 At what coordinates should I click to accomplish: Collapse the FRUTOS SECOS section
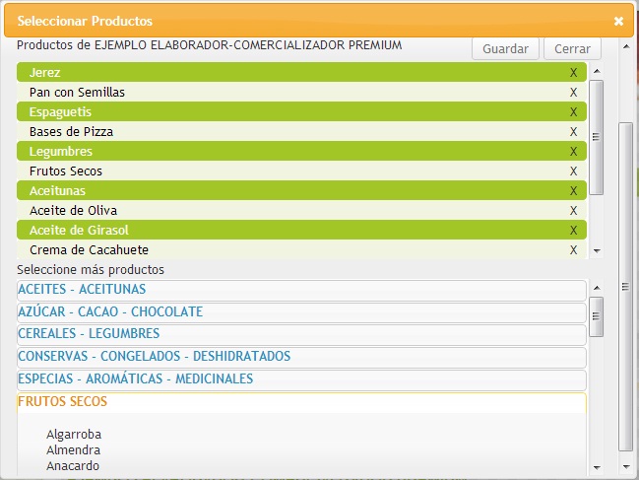coord(63,402)
